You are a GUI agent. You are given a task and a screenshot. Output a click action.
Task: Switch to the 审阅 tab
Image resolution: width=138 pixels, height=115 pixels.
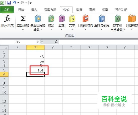[92, 10]
